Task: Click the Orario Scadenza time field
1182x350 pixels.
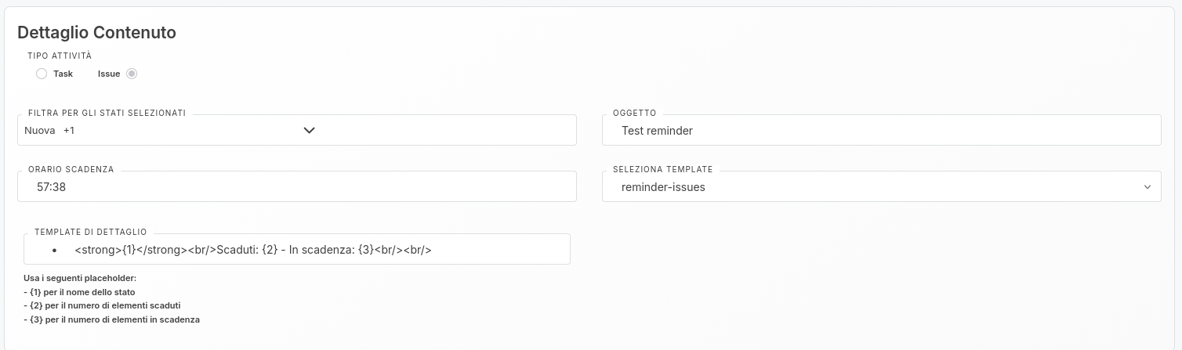Action: 296,187
